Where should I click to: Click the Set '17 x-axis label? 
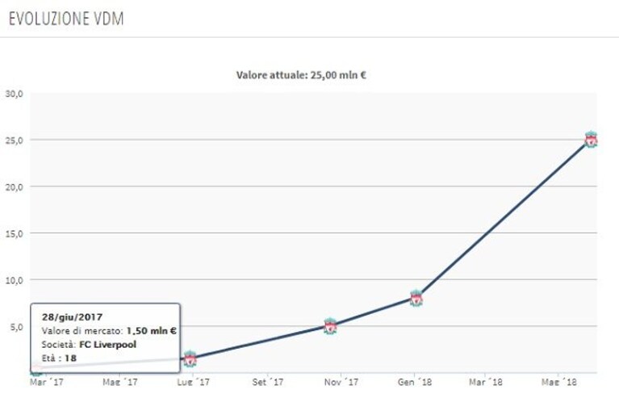pos(268,382)
